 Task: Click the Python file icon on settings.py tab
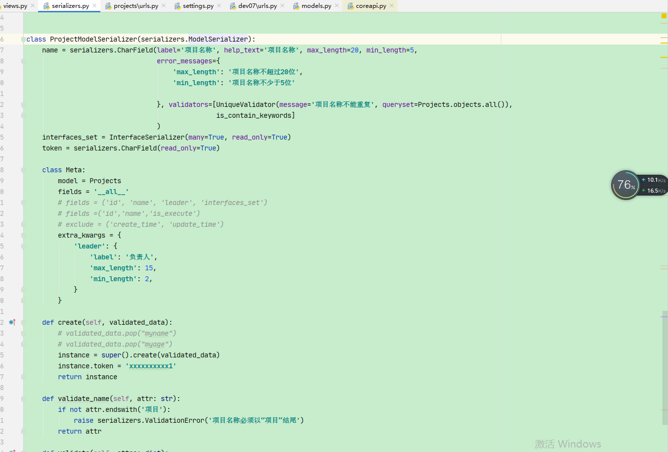pos(178,6)
